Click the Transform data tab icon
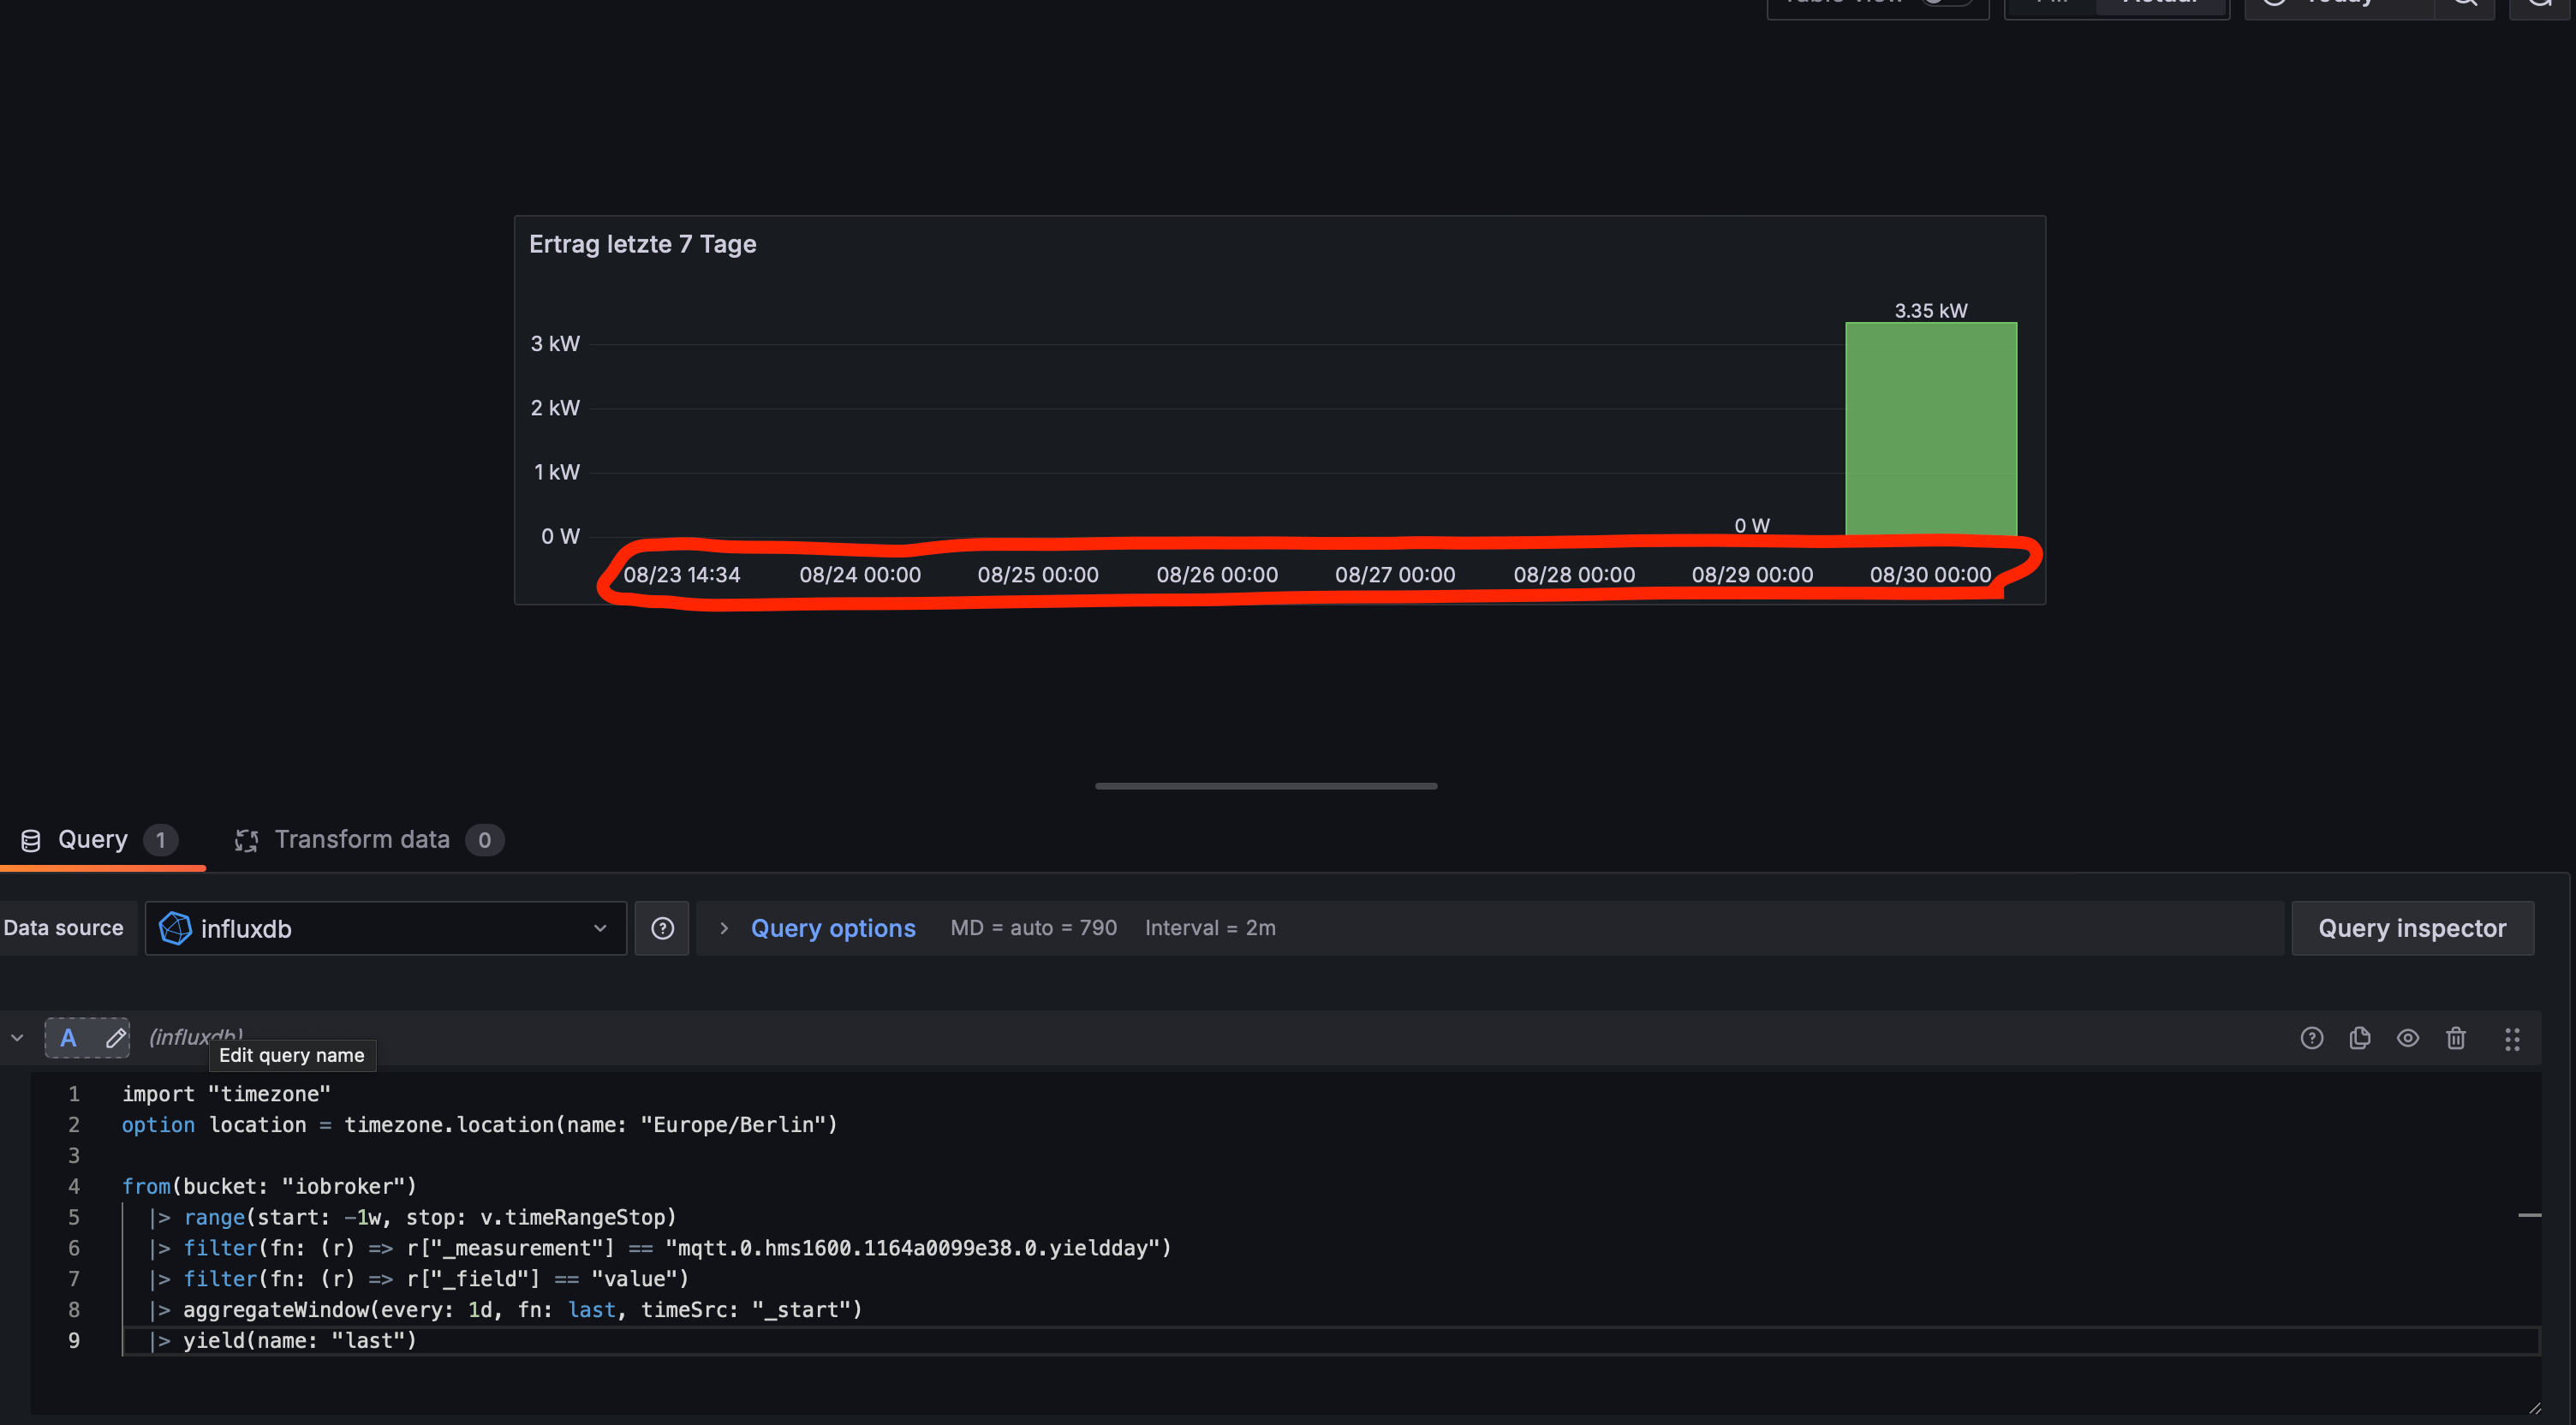The image size is (2576, 1425). tap(246, 840)
